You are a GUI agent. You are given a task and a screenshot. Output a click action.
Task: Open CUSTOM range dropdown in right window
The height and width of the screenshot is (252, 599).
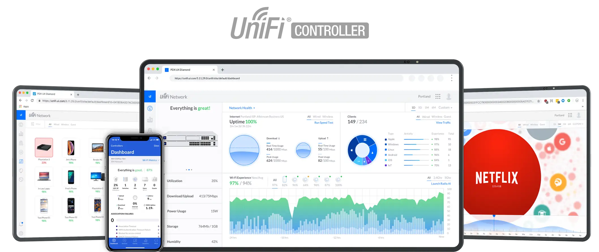point(578,124)
